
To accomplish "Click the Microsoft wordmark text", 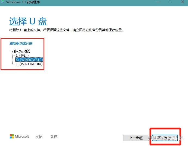I will 22,136.
